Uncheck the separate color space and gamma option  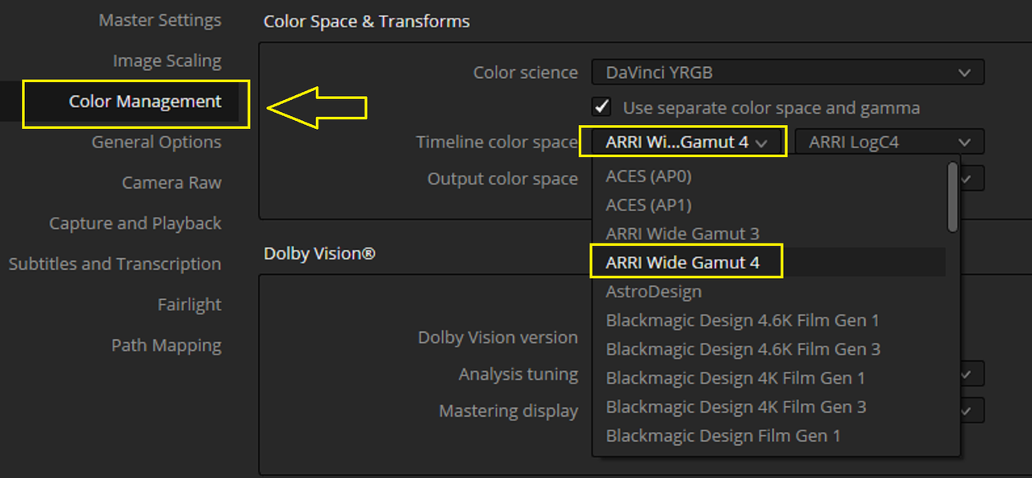coord(601,107)
